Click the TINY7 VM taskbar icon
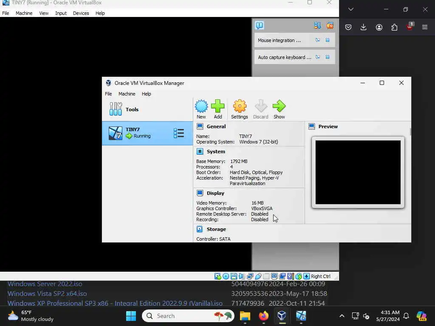435x326 pixels. [301, 316]
